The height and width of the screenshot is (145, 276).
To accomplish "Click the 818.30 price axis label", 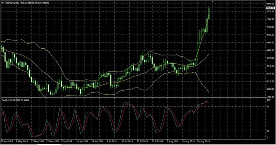I will (x=271, y=81).
